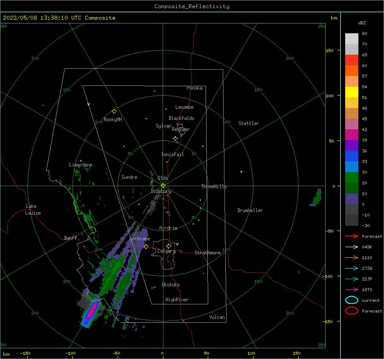Click the cyan 27ZW arrow in legend
The height and width of the screenshot is (359, 384).
click(352, 269)
